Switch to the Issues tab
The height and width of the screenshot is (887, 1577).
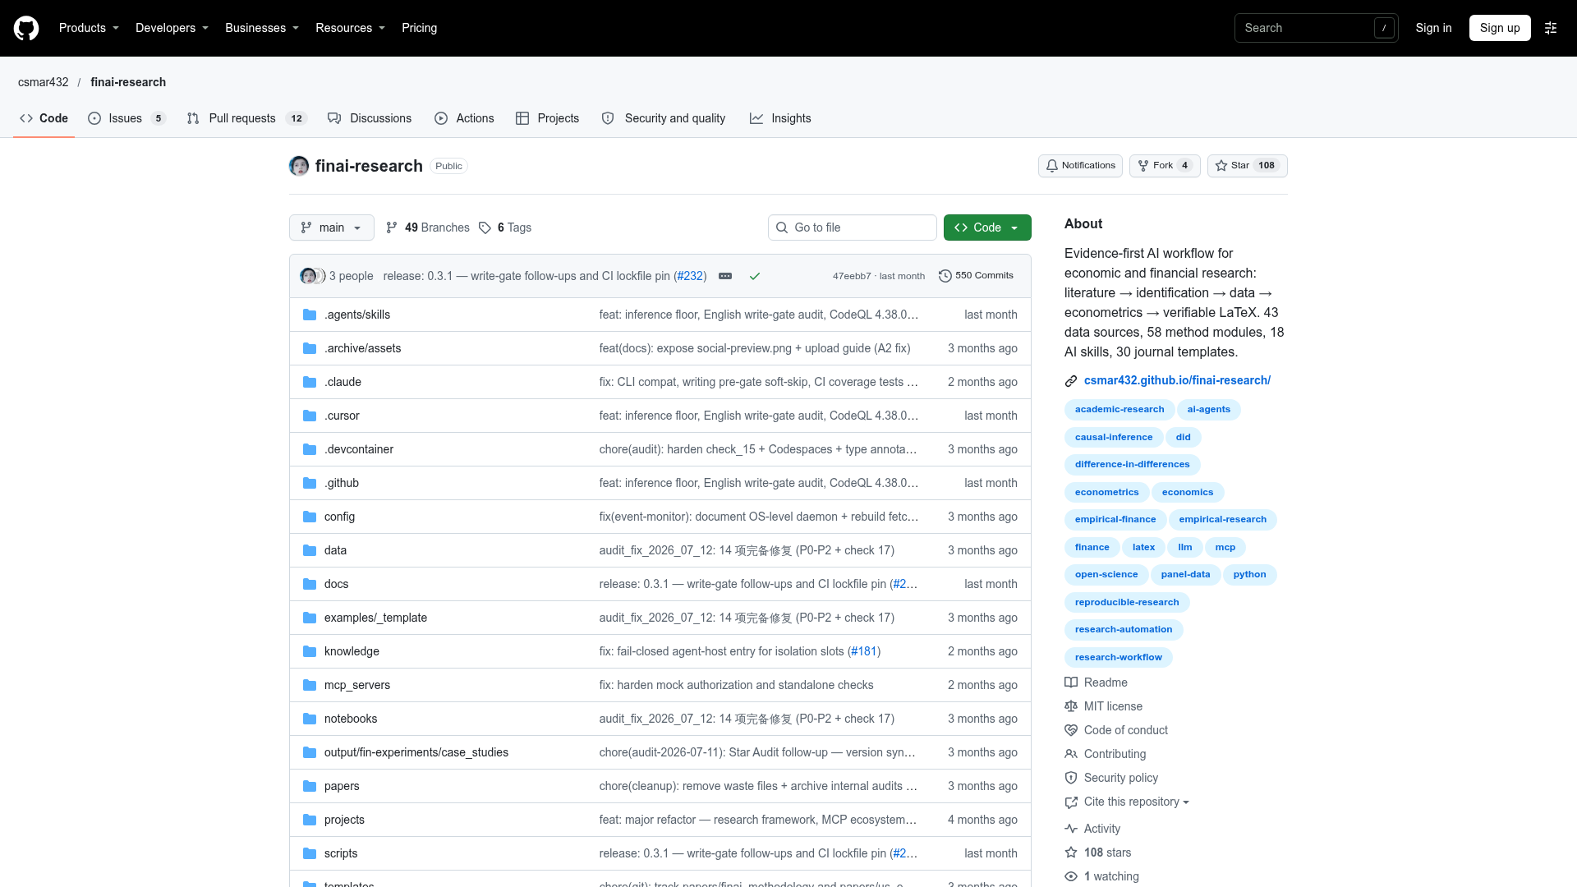click(126, 118)
